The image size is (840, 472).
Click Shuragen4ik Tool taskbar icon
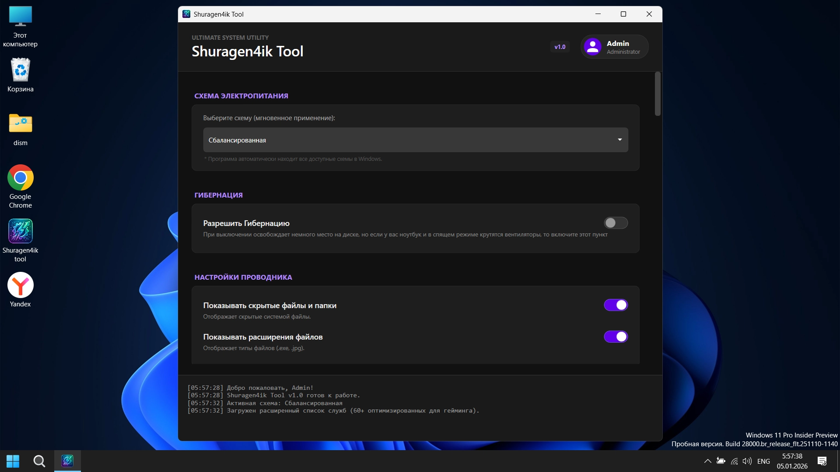(x=67, y=461)
